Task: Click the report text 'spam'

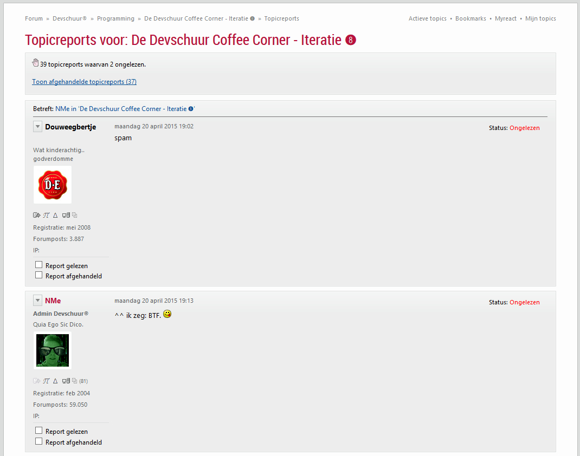Action: click(x=123, y=138)
